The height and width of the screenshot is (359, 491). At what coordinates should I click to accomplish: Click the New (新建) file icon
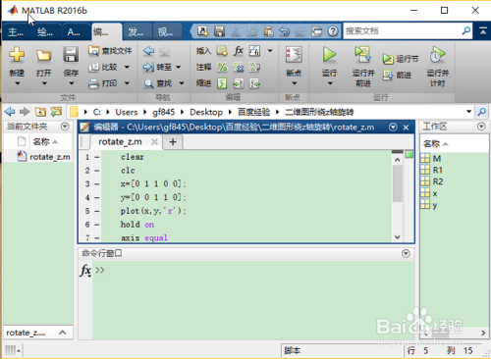tap(17, 55)
